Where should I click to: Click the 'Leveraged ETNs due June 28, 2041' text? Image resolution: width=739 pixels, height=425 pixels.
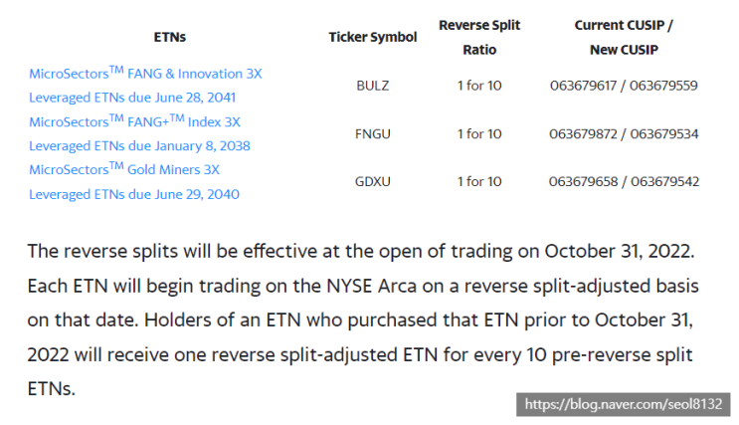(x=132, y=98)
